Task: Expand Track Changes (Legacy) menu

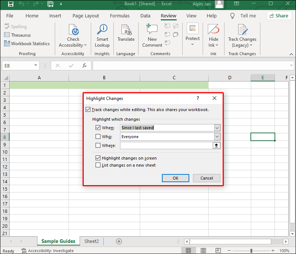Action: 242,36
